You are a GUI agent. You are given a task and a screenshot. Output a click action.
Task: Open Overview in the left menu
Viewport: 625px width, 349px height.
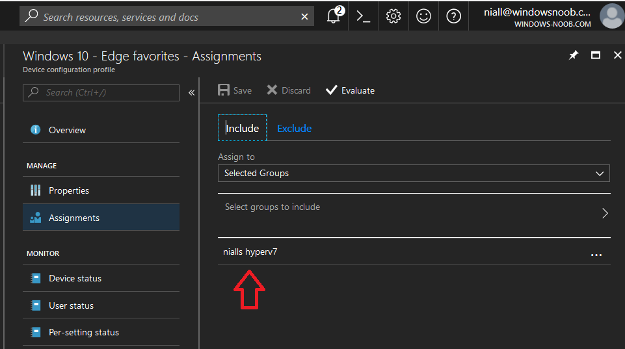pos(101,130)
